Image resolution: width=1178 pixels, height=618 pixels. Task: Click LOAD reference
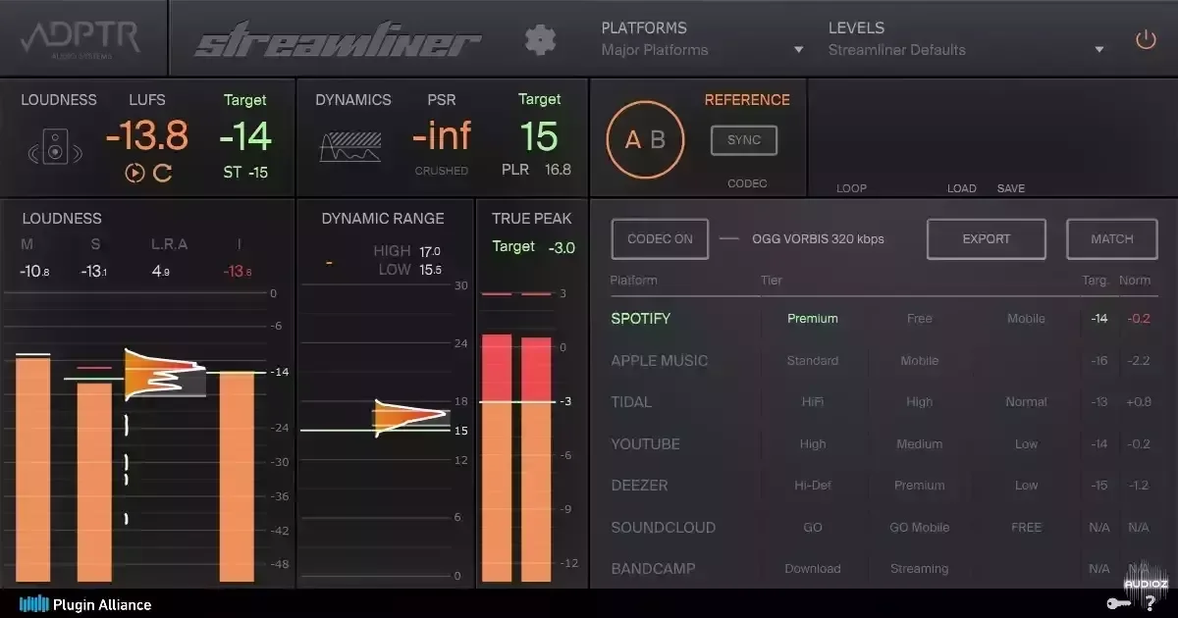coord(962,188)
